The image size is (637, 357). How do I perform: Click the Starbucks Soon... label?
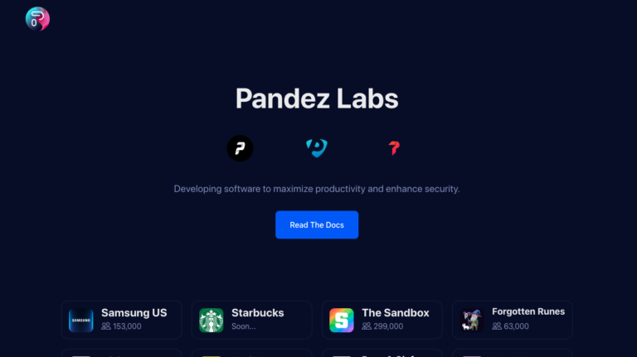coord(243,326)
